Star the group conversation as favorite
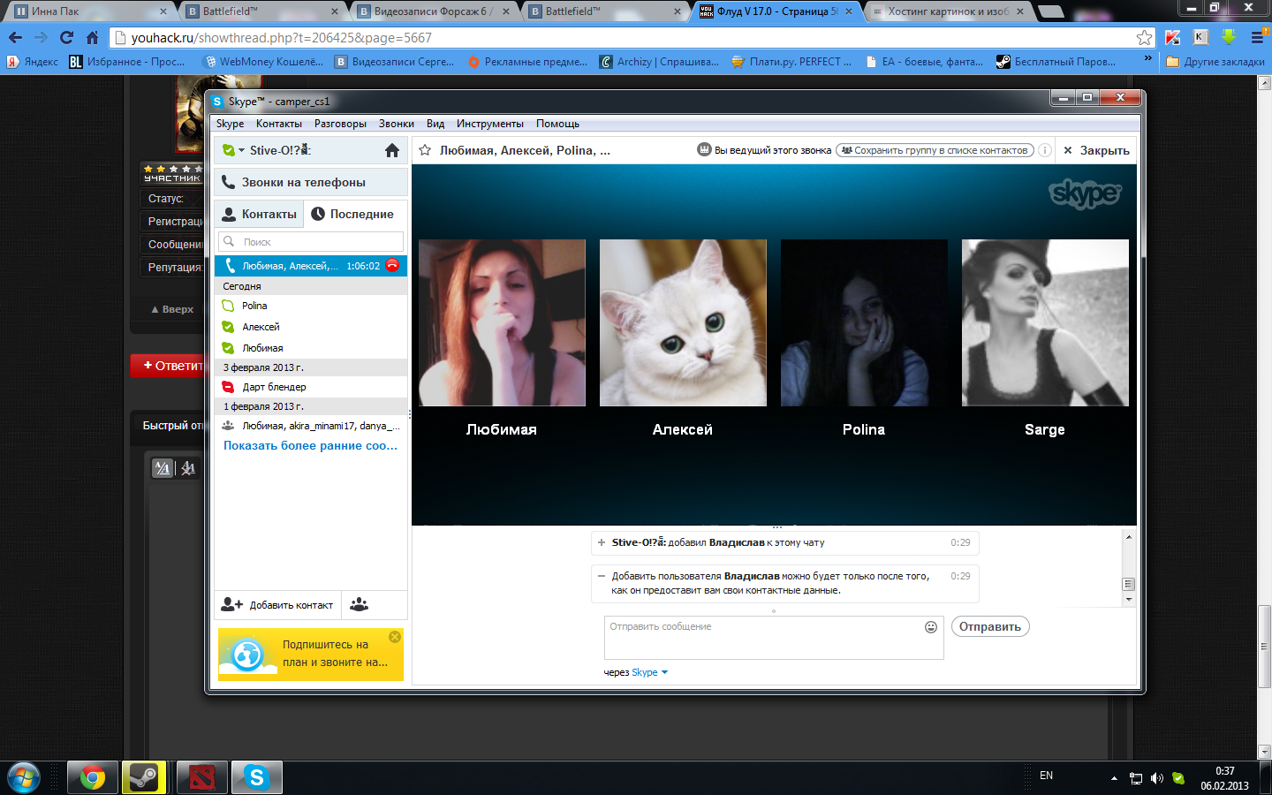The width and height of the screenshot is (1272, 795). click(425, 150)
